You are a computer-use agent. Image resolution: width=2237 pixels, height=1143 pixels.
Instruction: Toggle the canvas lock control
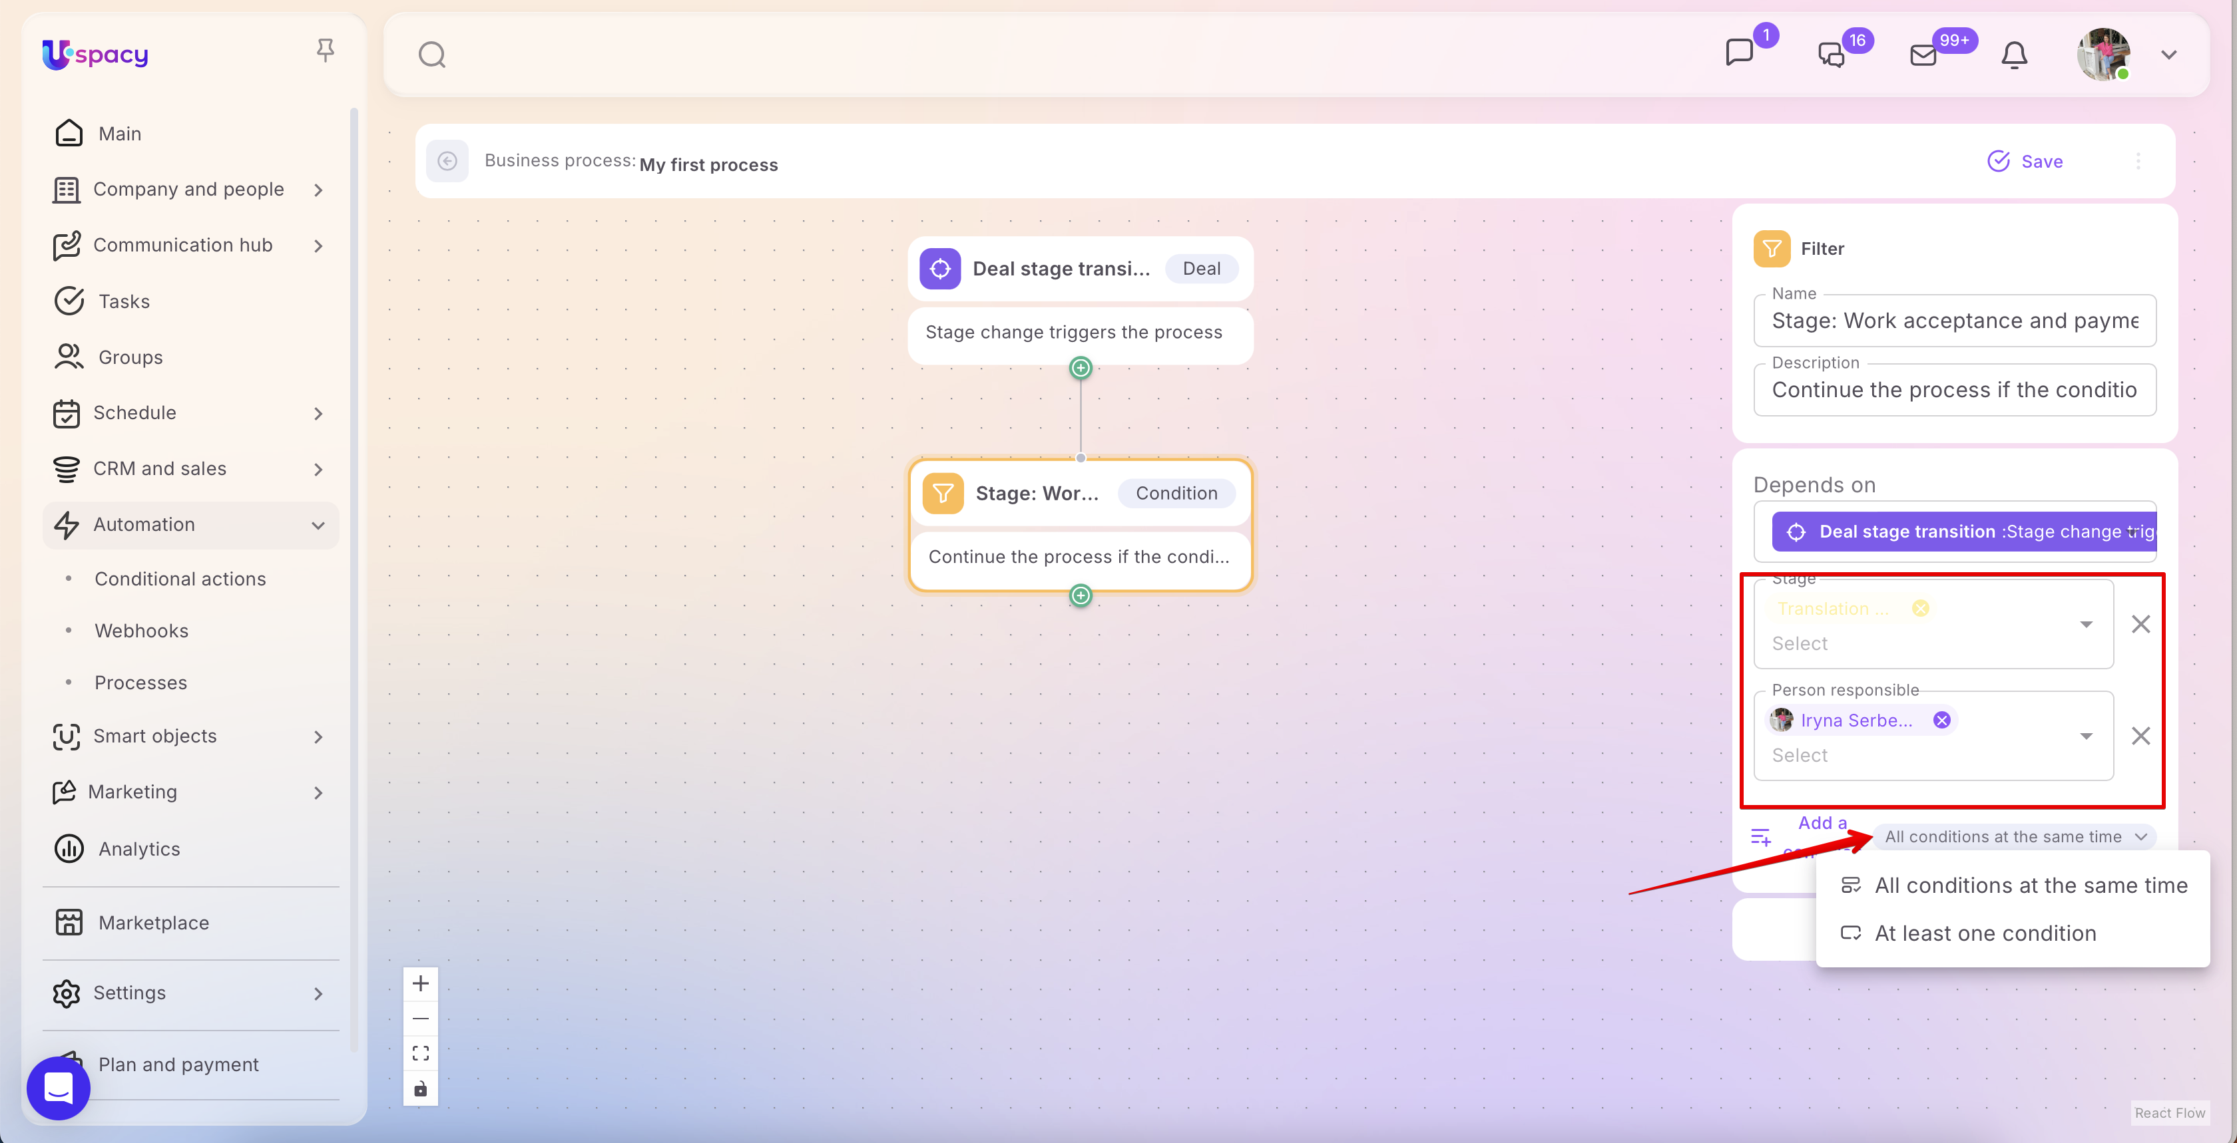tap(420, 1088)
